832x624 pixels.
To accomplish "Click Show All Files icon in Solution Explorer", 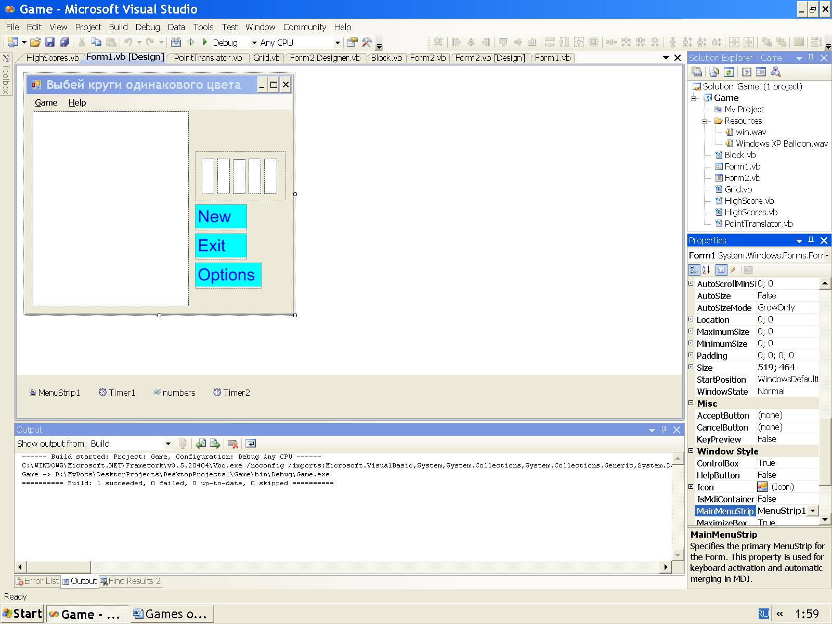I will (714, 72).
